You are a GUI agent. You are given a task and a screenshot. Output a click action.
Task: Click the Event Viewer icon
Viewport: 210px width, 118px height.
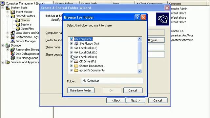pyautogui.click(x=12, y=12)
